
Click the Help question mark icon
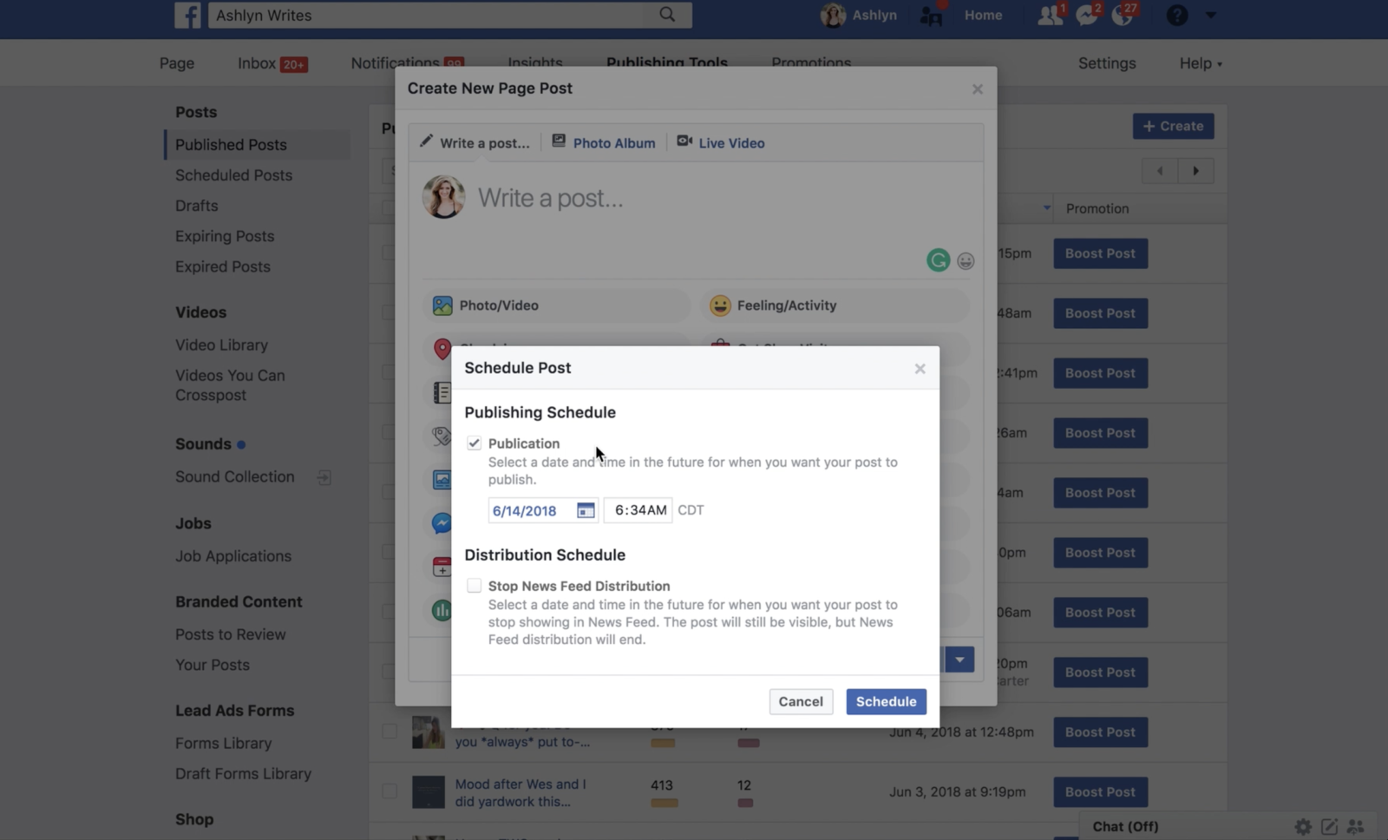(x=1177, y=15)
